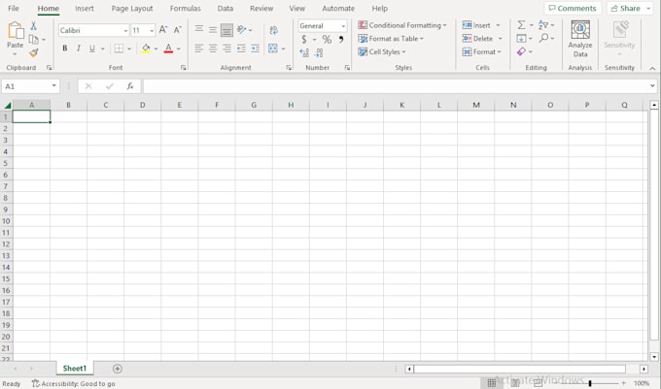661x389 pixels.
Task: Set Middle Align vertical alignment
Action: click(x=213, y=29)
